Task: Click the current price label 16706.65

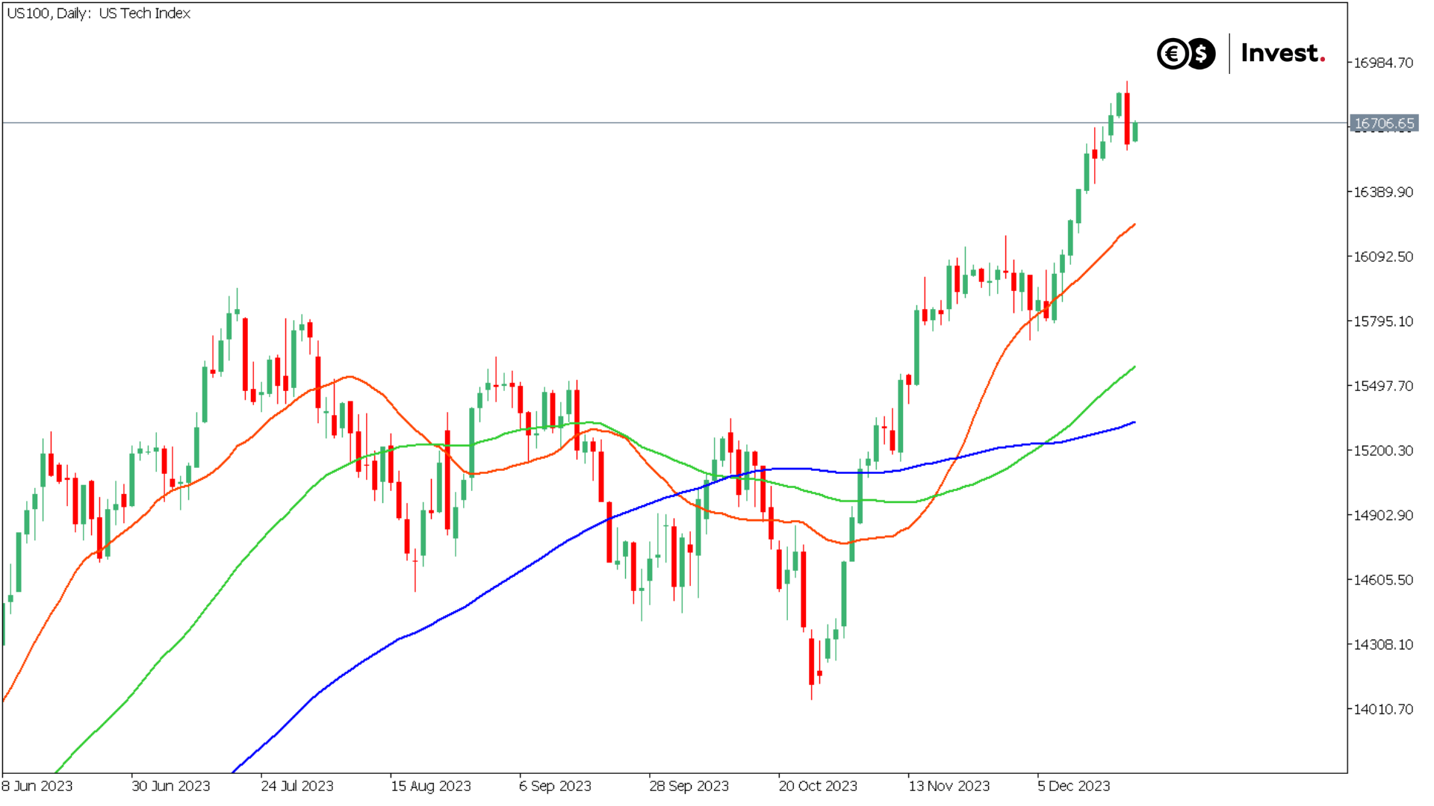Action: 1384,123
